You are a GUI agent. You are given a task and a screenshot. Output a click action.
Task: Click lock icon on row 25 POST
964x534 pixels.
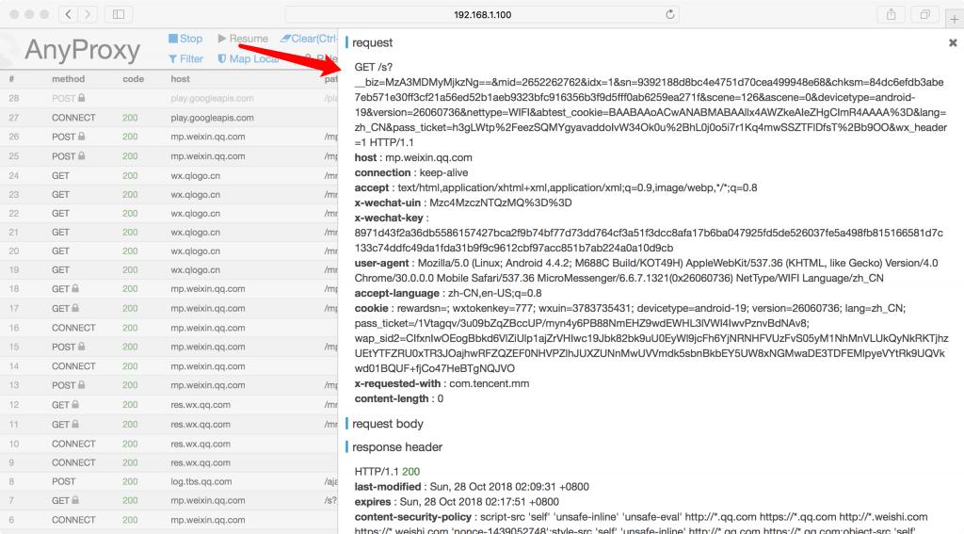81,155
